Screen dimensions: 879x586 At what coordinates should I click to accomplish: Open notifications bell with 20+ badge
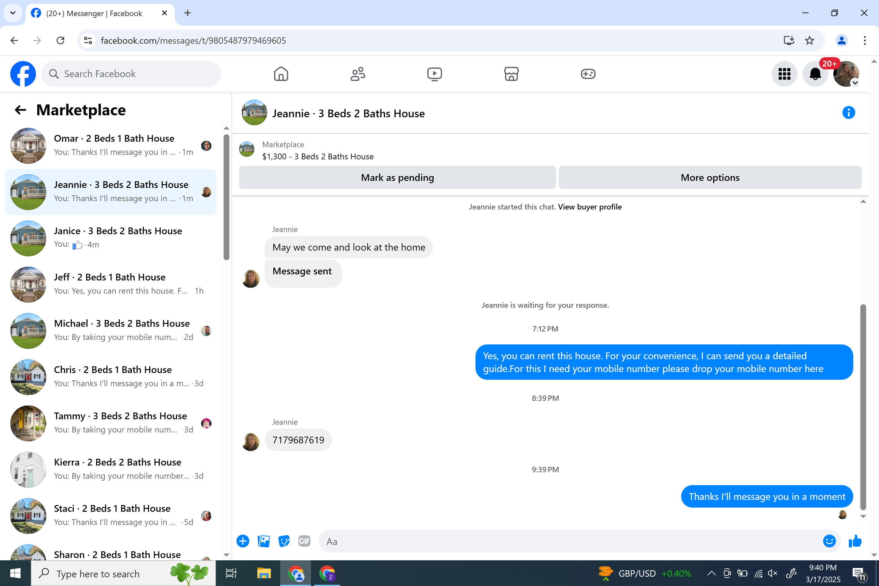815,74
